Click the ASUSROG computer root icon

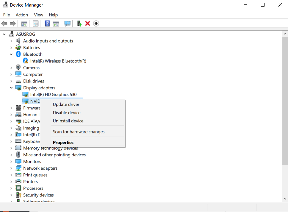point(11,34)
